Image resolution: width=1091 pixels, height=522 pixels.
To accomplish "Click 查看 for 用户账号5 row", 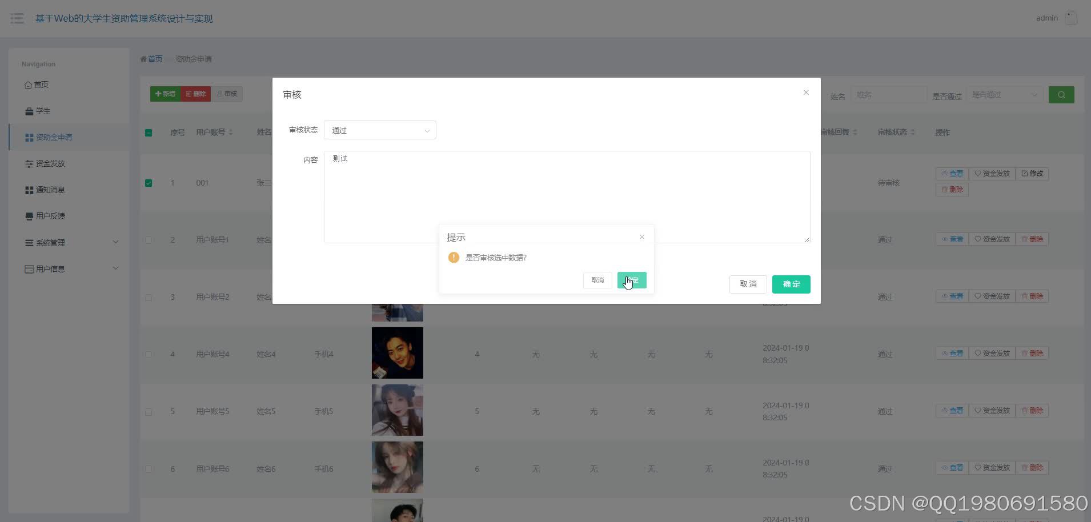I will [952, 411].
